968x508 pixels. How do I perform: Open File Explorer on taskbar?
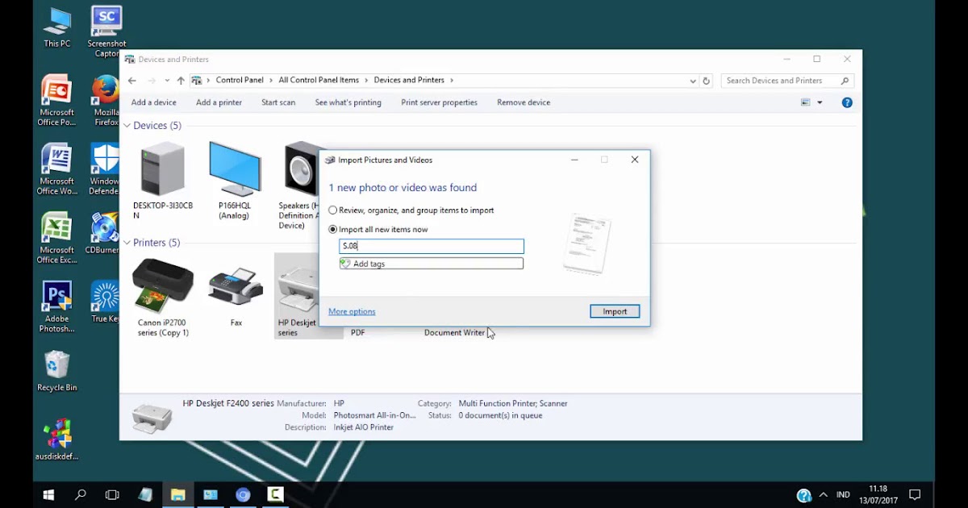click(178, 494)
